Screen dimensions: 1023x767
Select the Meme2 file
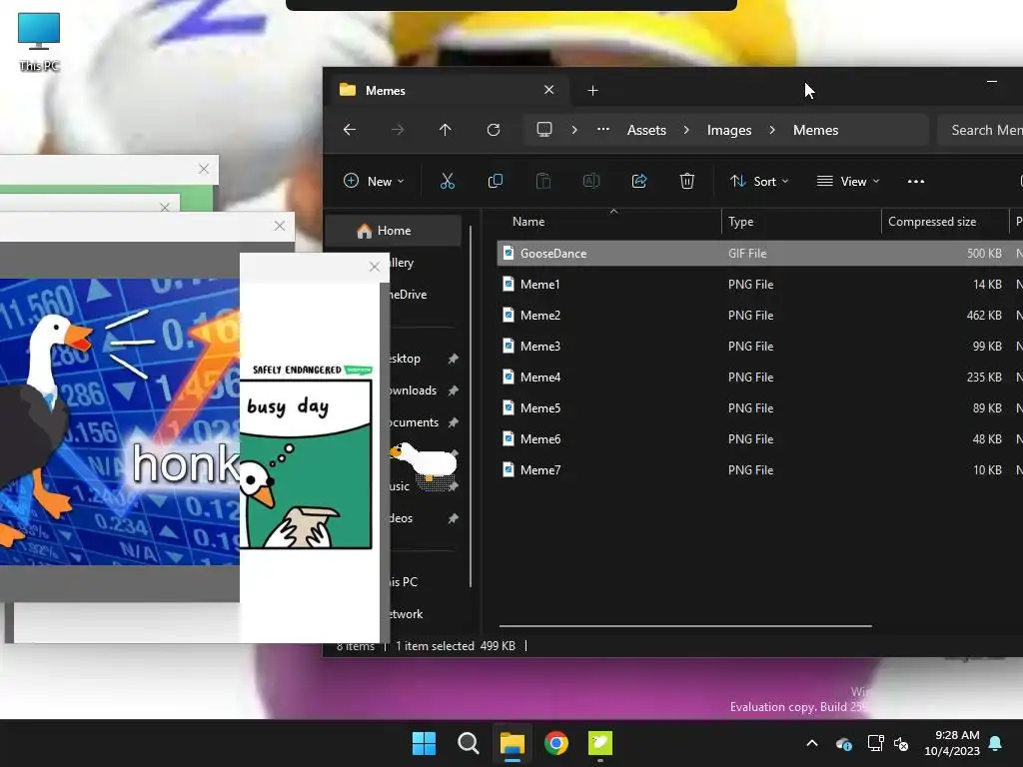759,315
